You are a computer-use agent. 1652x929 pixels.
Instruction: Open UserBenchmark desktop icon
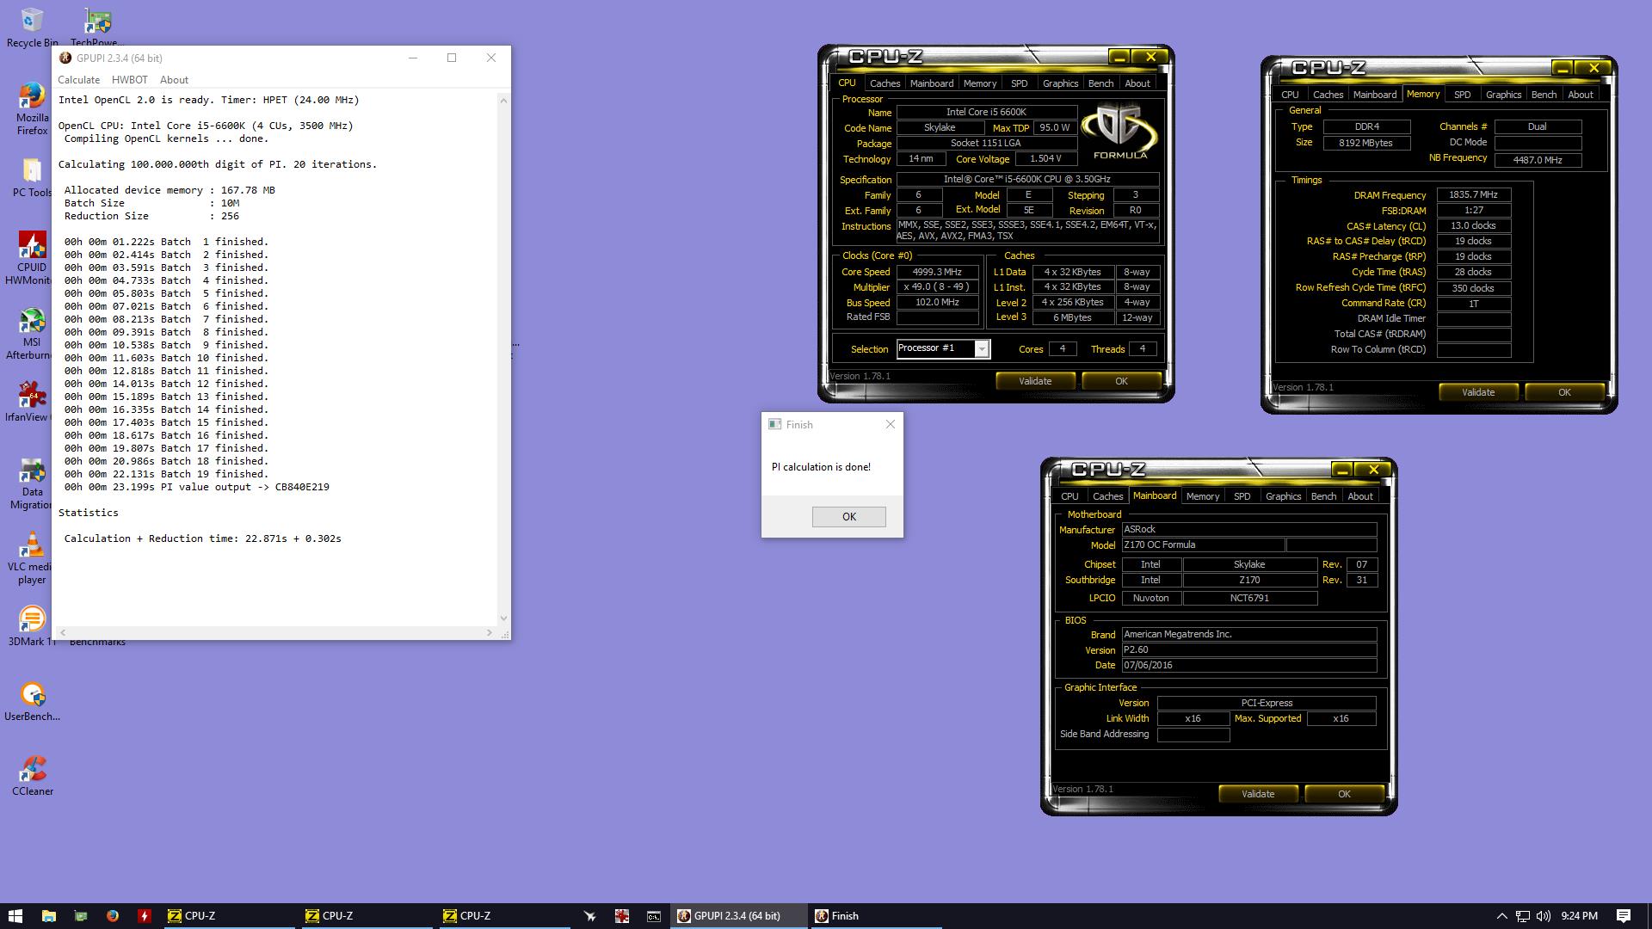coord(32,701)
